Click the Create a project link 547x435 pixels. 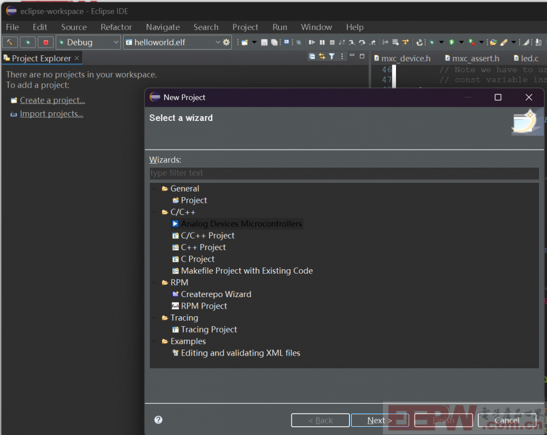(53, 100)
